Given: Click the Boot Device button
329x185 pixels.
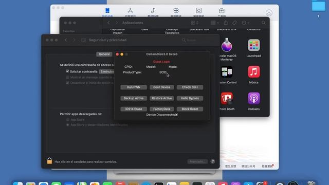Looking at the screenshot, I should click(x=161, y=87).
